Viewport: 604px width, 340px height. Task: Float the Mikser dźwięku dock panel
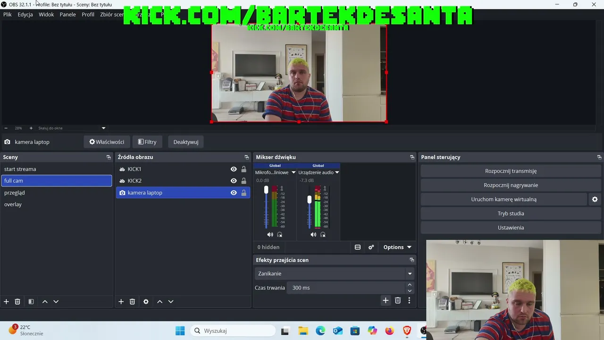tap(412, 157)
